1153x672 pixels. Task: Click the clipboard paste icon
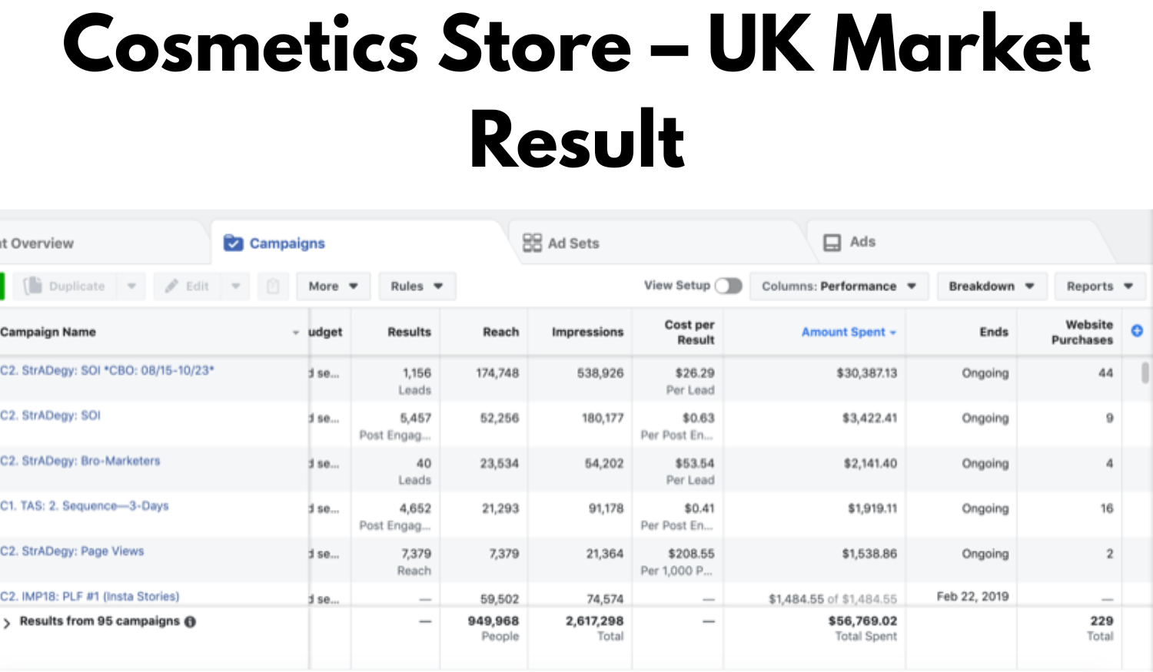pyautogui.click(x=273, y=286)
